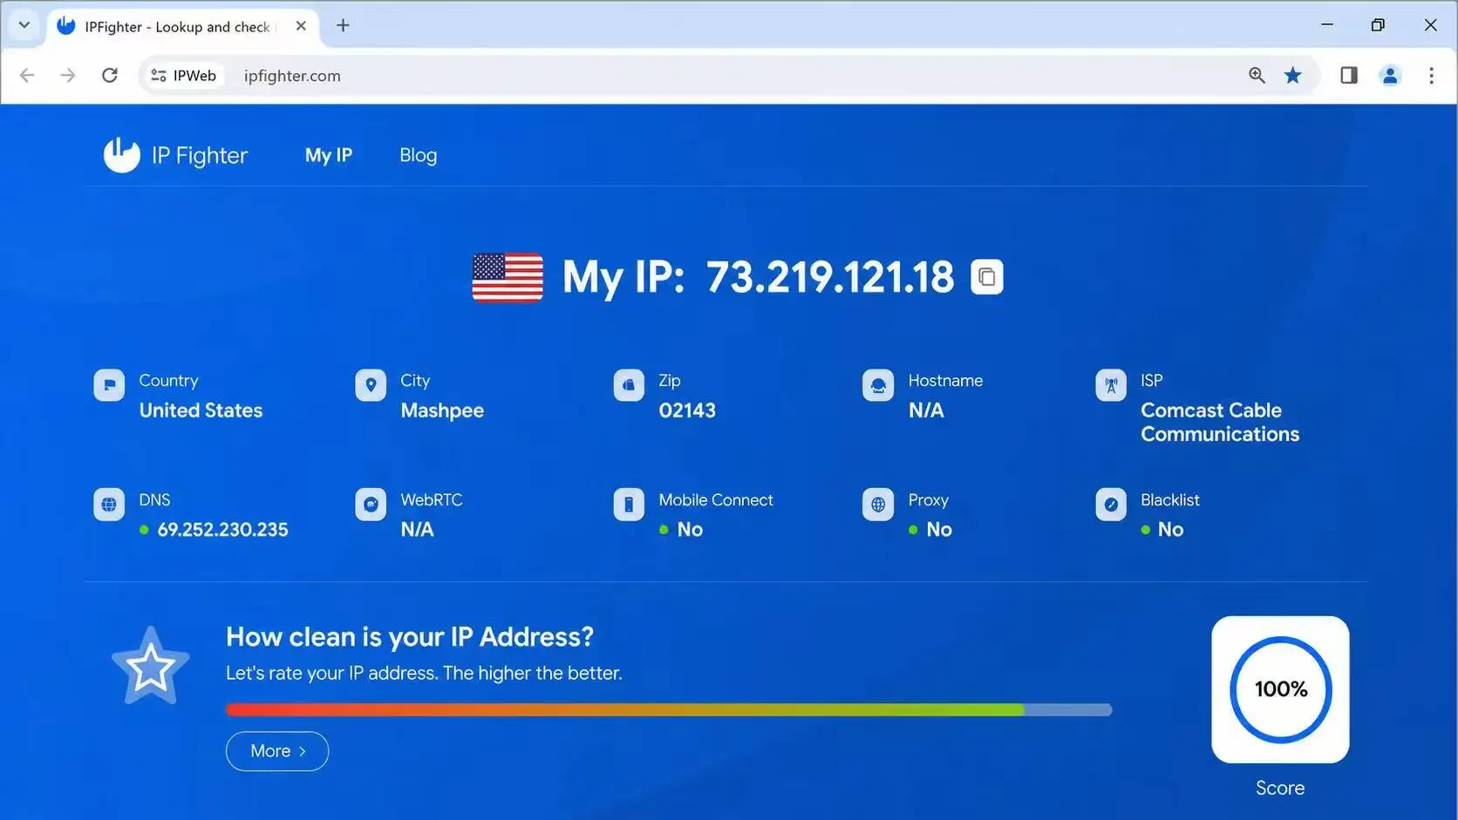Go forward to next page
The image size is (1458, 820).
[x=68, y=76]
